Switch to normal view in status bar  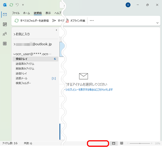114,143
